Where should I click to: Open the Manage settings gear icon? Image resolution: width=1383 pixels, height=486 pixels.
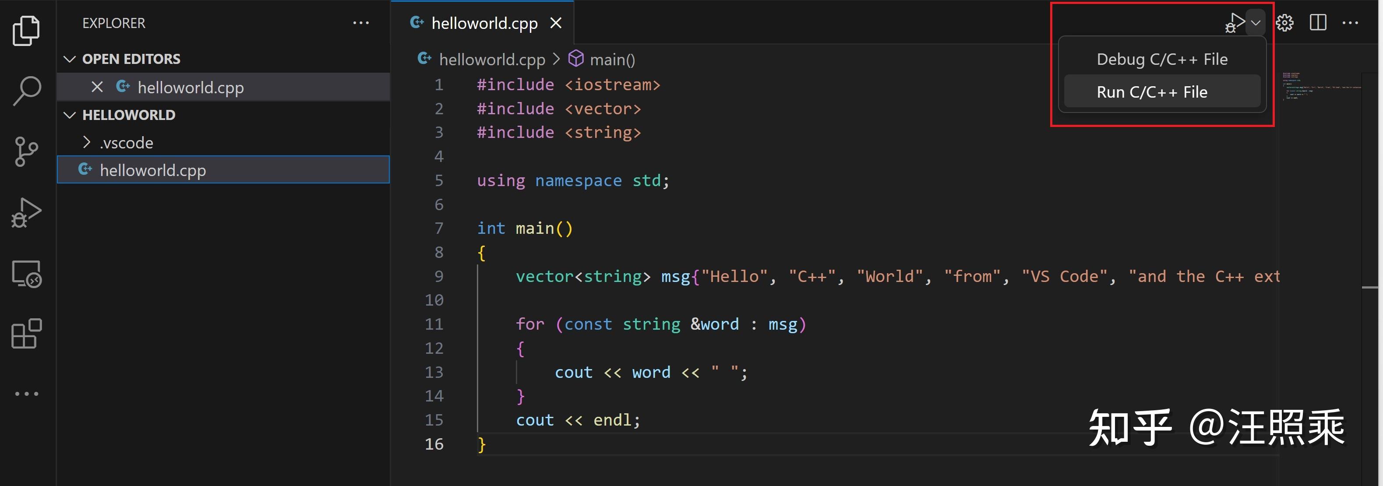(1284, 23)
